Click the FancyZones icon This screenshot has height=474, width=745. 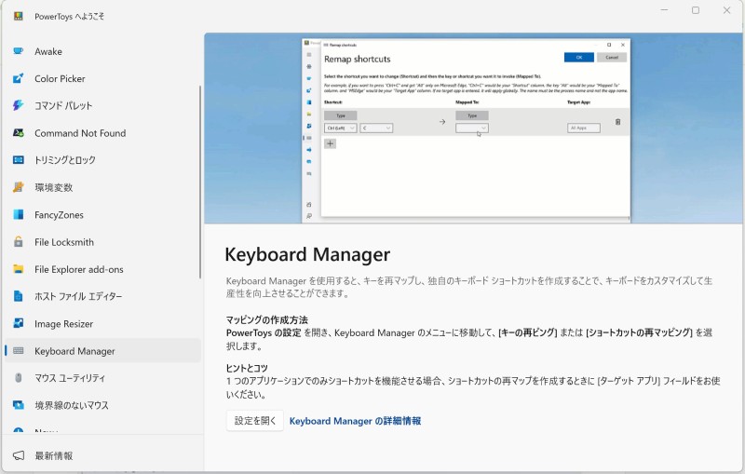pyautogui.click(x=18, y=215)
